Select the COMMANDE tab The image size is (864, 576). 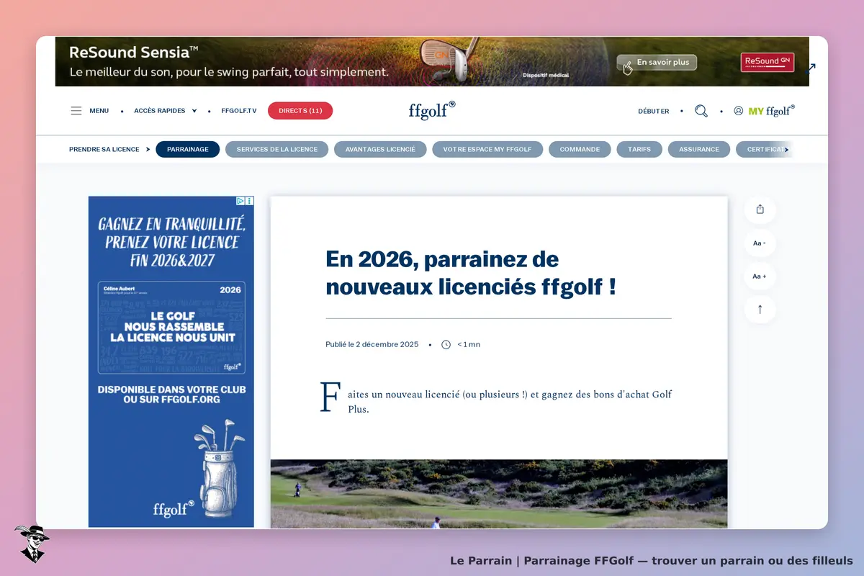coord(580,149)
